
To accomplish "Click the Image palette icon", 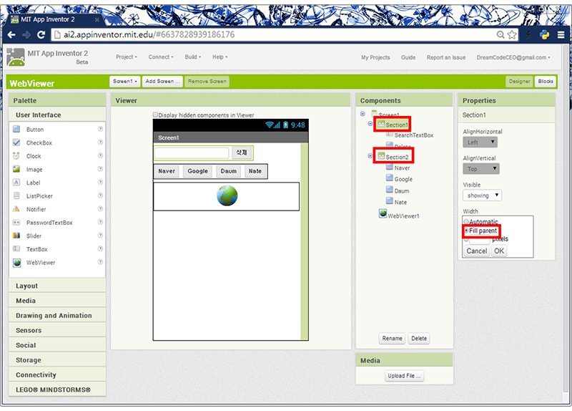I will [x=16, y=169].
